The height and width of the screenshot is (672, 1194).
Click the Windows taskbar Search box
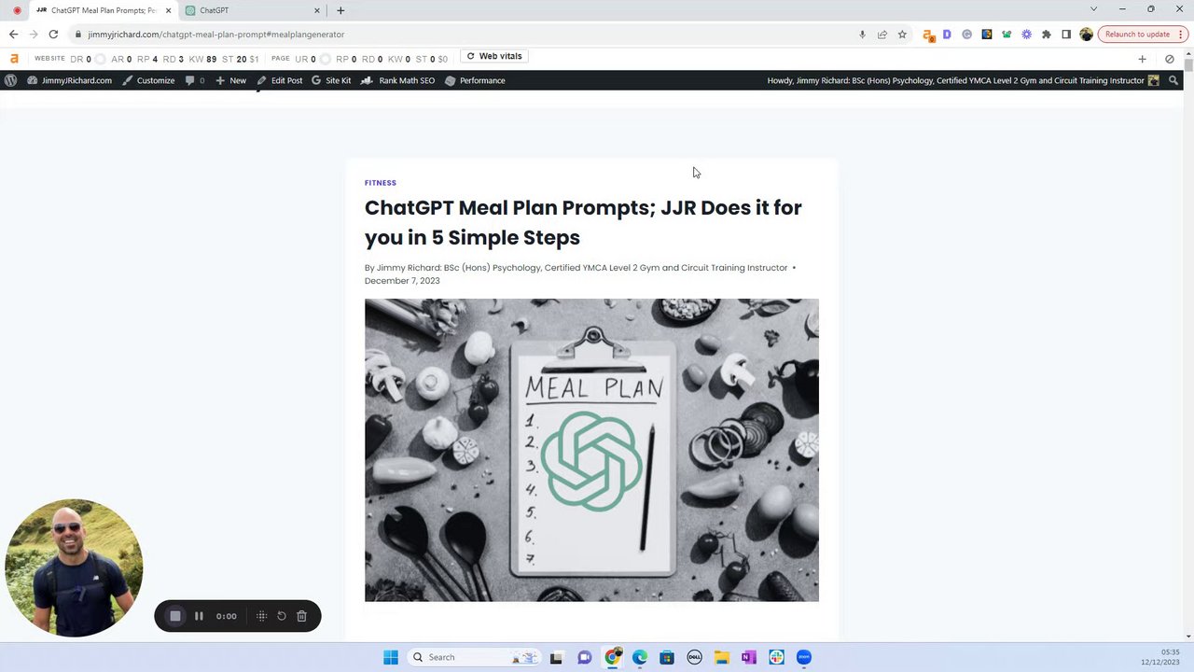475,657
